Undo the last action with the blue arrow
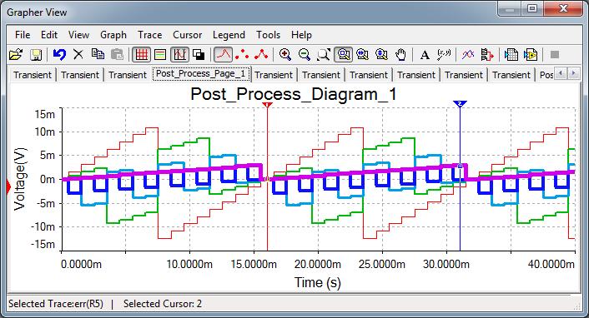 click(x=59, y=55)
